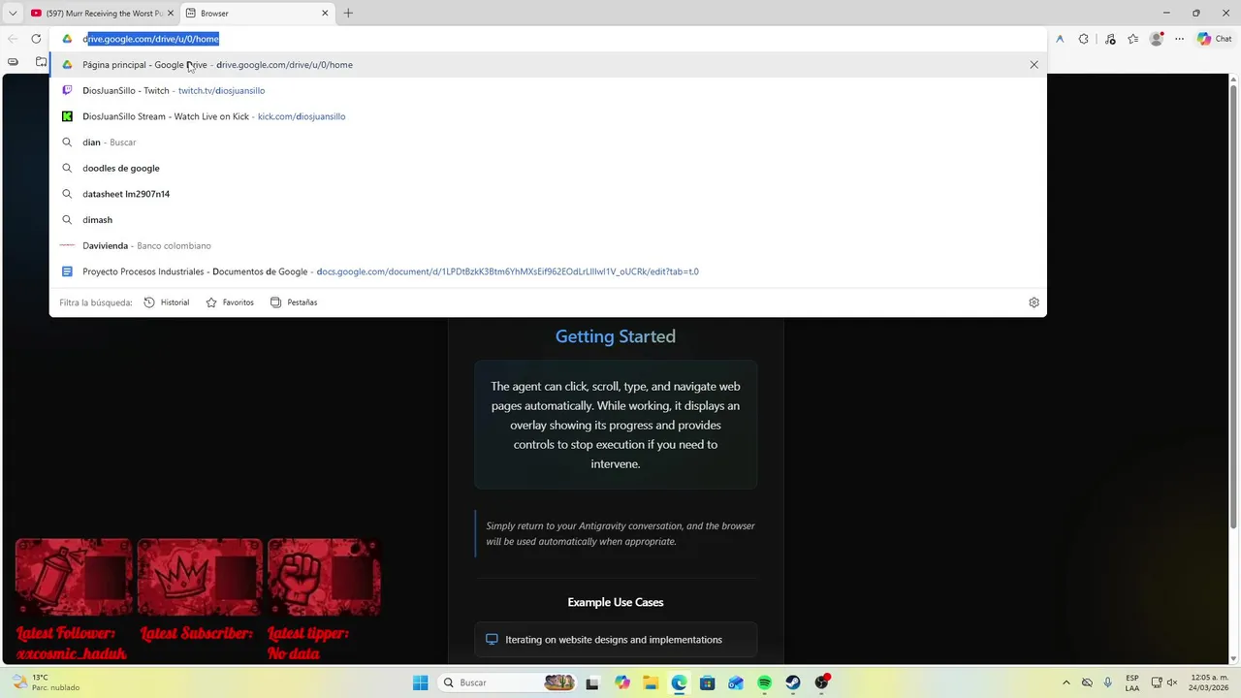Open the clock showing 12:05 a. m.
Viewport: 1241px width, 698px height.
coord(1207,682)
